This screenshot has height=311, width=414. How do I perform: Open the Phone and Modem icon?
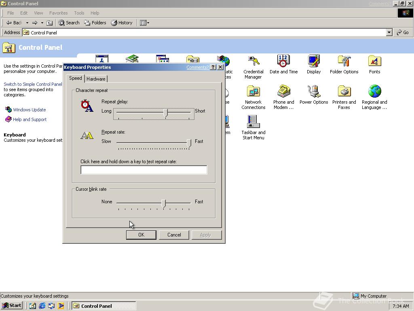[x=283, y=97]
